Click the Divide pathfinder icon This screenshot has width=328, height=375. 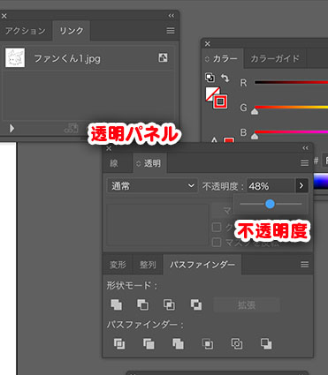coord(119,343)
